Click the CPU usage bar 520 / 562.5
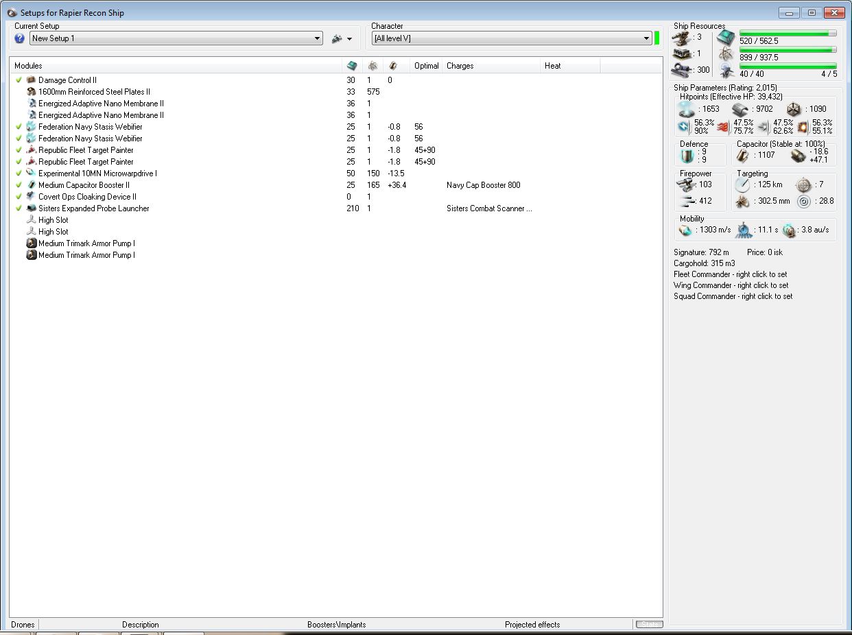This screenshot has height=635, width=852. click(x=788, y=33)
